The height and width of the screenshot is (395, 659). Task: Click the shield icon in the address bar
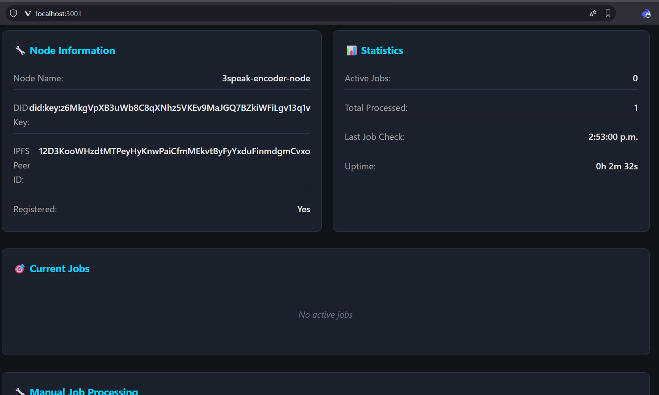click(13, 13)
